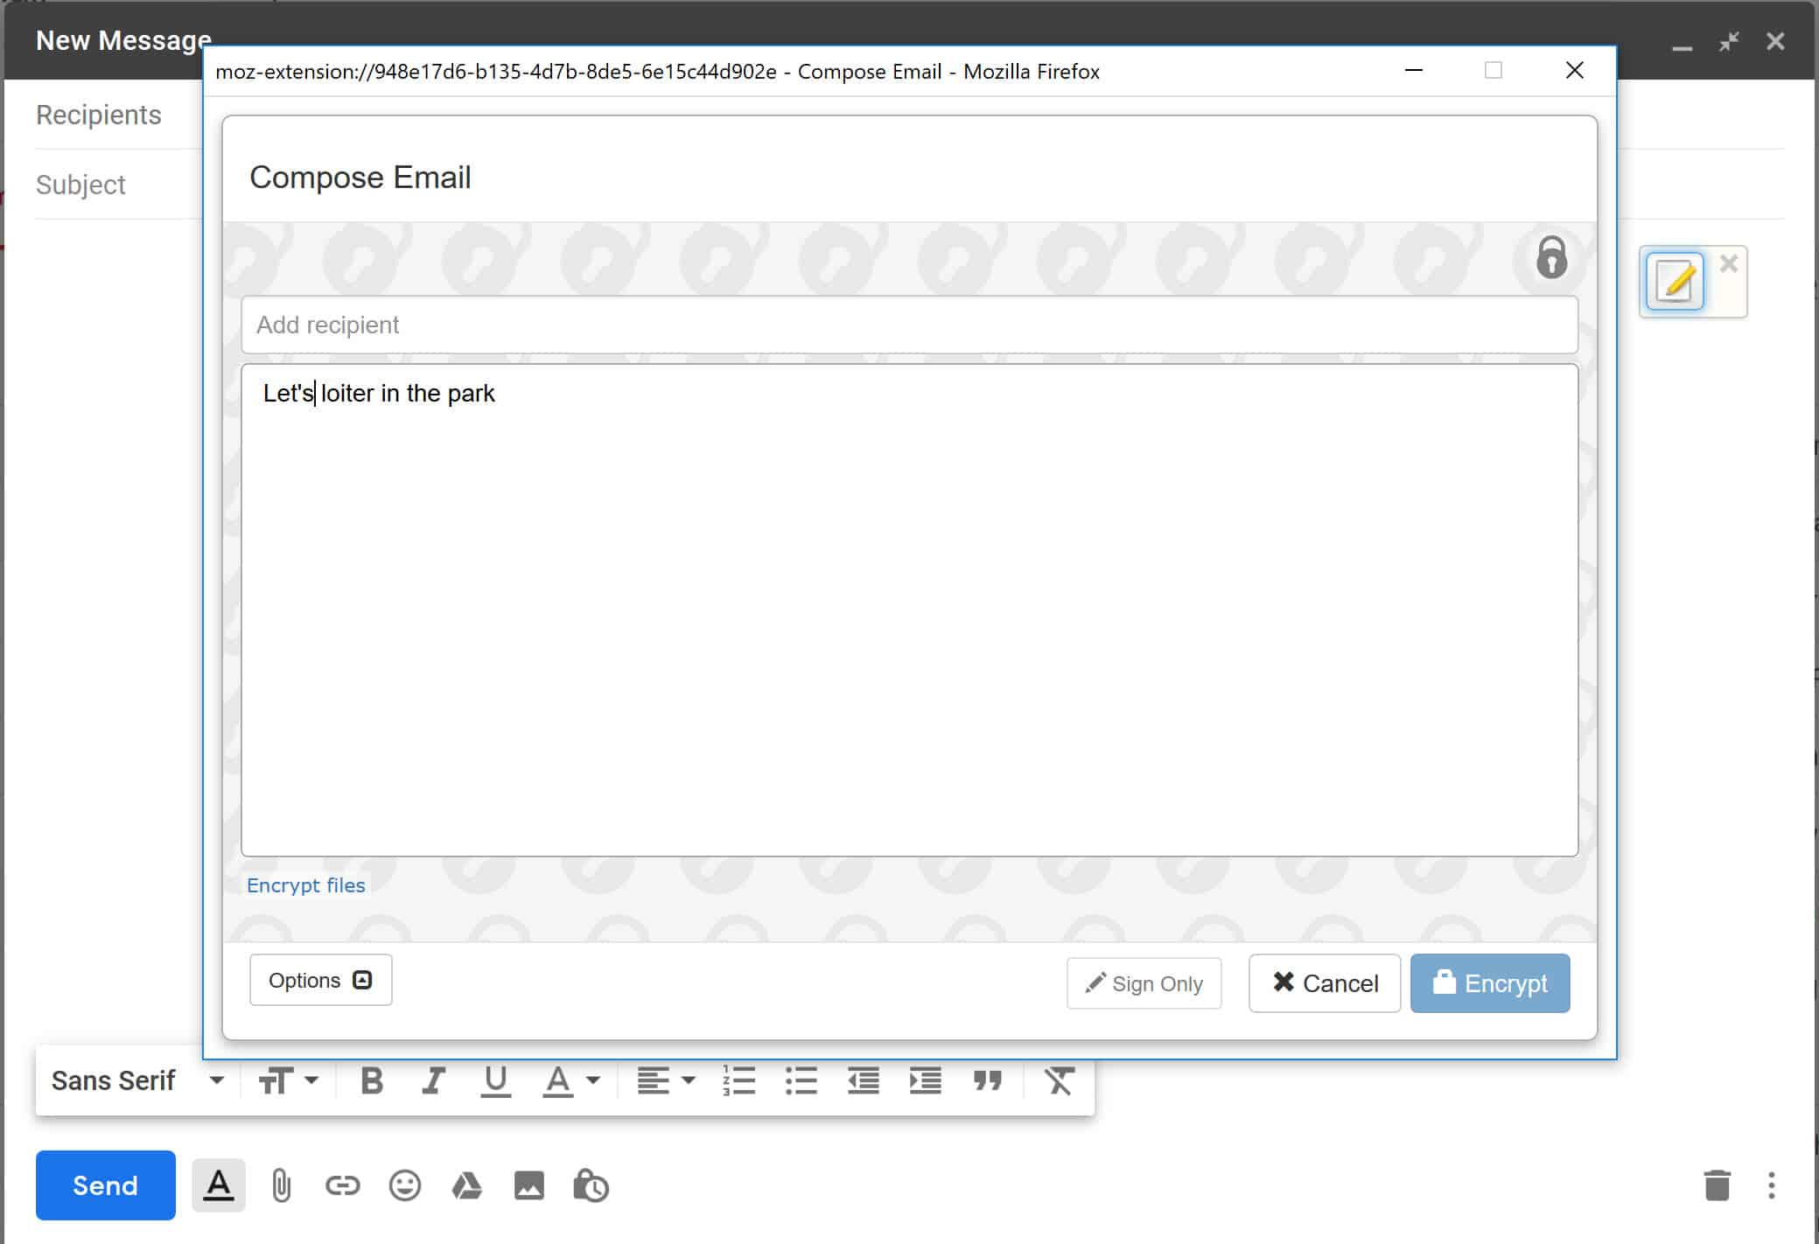Click the Gmail Subject field

point(80,185)
